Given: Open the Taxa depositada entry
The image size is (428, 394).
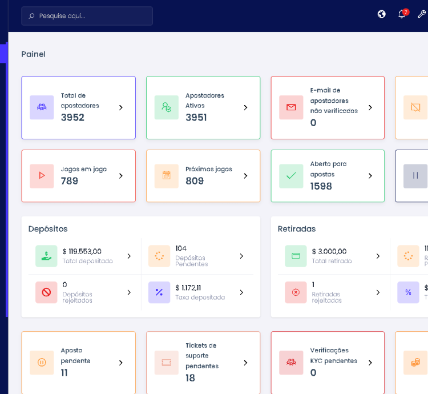Looking at the screenshot, I should (x=200, y=292).
